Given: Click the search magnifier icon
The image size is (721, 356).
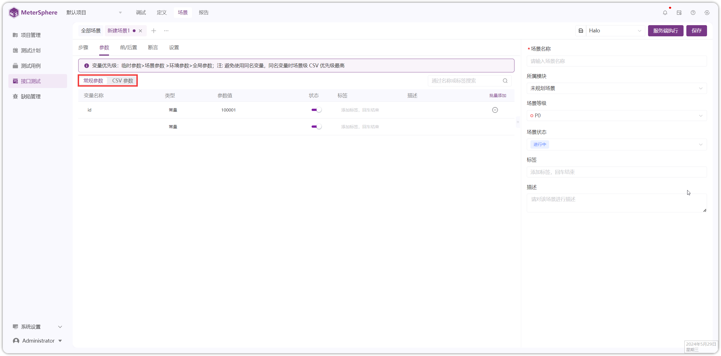Looking at the screenshot, I should (x=505, y=81).
